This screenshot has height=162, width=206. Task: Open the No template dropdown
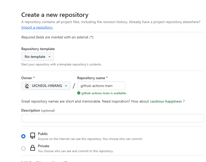[x=38, y=57]
